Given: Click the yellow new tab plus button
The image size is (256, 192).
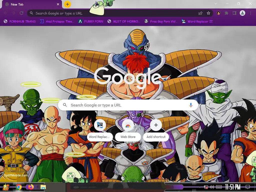Looking at the screenshot, I should pyautogui.click(x=67, y=4).
